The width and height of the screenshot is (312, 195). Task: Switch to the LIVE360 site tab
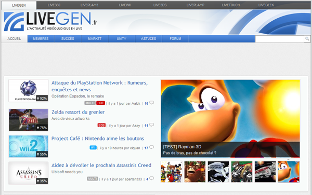click(54, 5)
